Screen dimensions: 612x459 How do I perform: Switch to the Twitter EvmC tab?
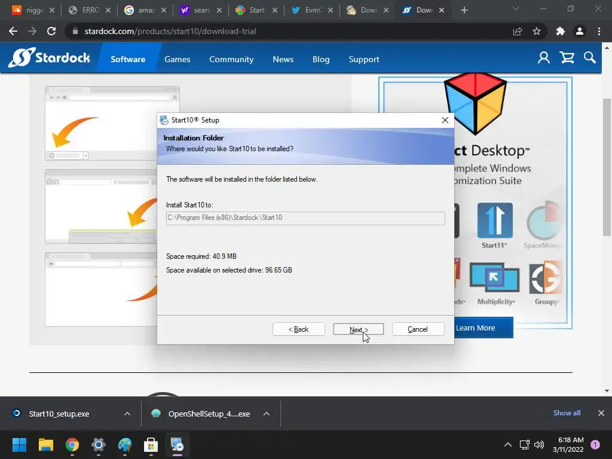pyautogui.click(x=312, y=10)
